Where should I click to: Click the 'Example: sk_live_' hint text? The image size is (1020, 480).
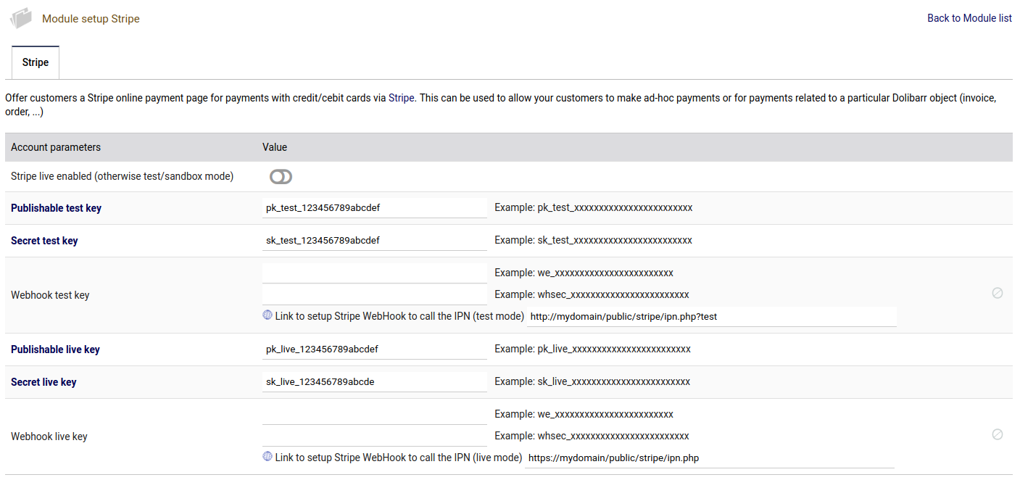point(592,382)
